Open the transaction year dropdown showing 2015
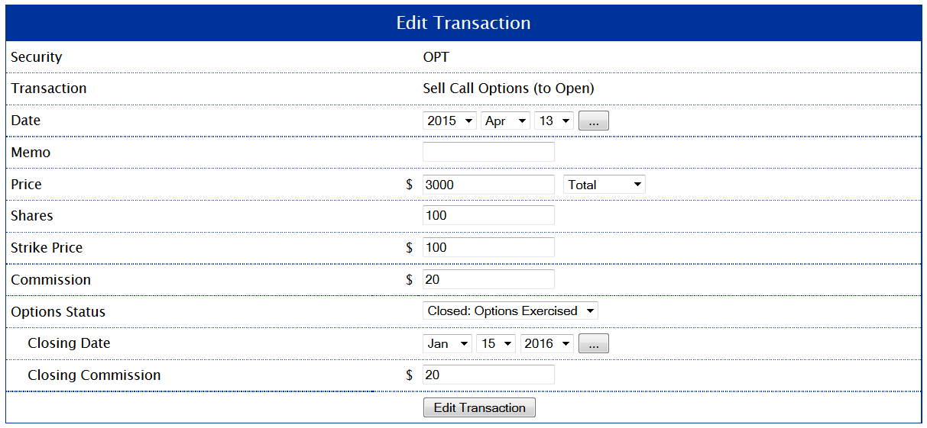 tap(449, 121)
